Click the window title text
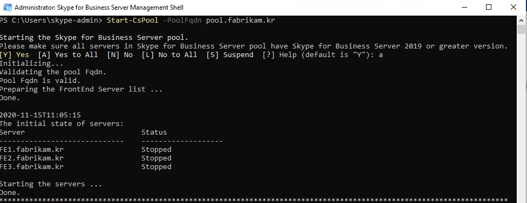This screenshot has width=527, height=203. (x=99, y=8)
